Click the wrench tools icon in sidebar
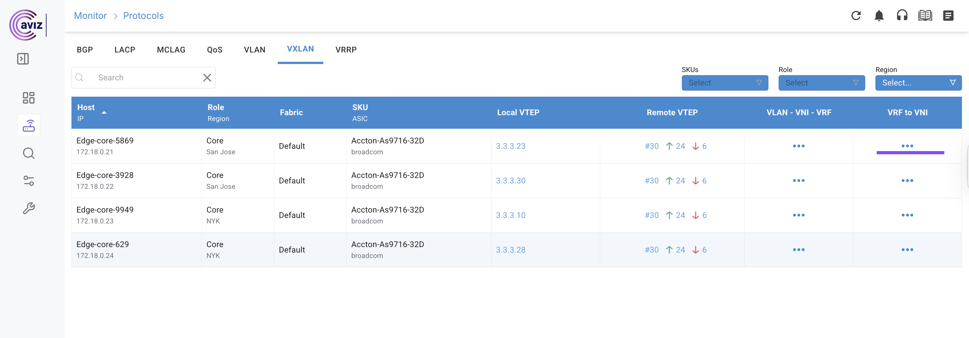The image size is (969, 338). click(29, 208)
